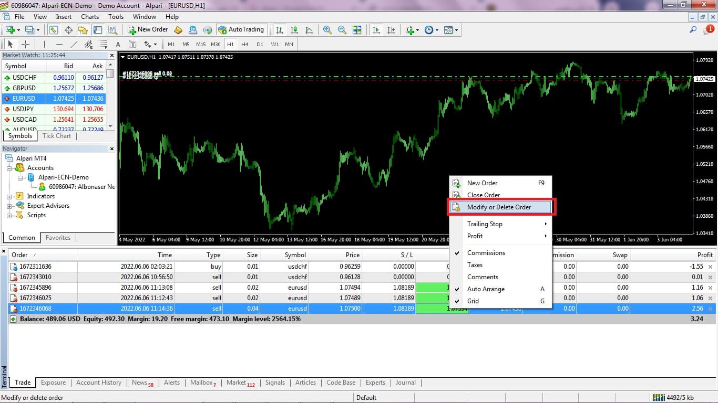
Task: Open MetaEditor with the yellow book icon
Action: tap(178, 30)
